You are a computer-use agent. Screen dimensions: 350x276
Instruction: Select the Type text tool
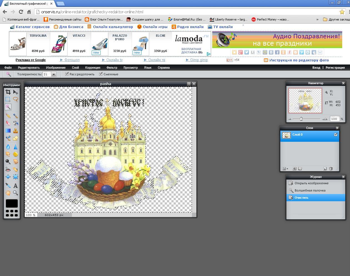(16, 185)
